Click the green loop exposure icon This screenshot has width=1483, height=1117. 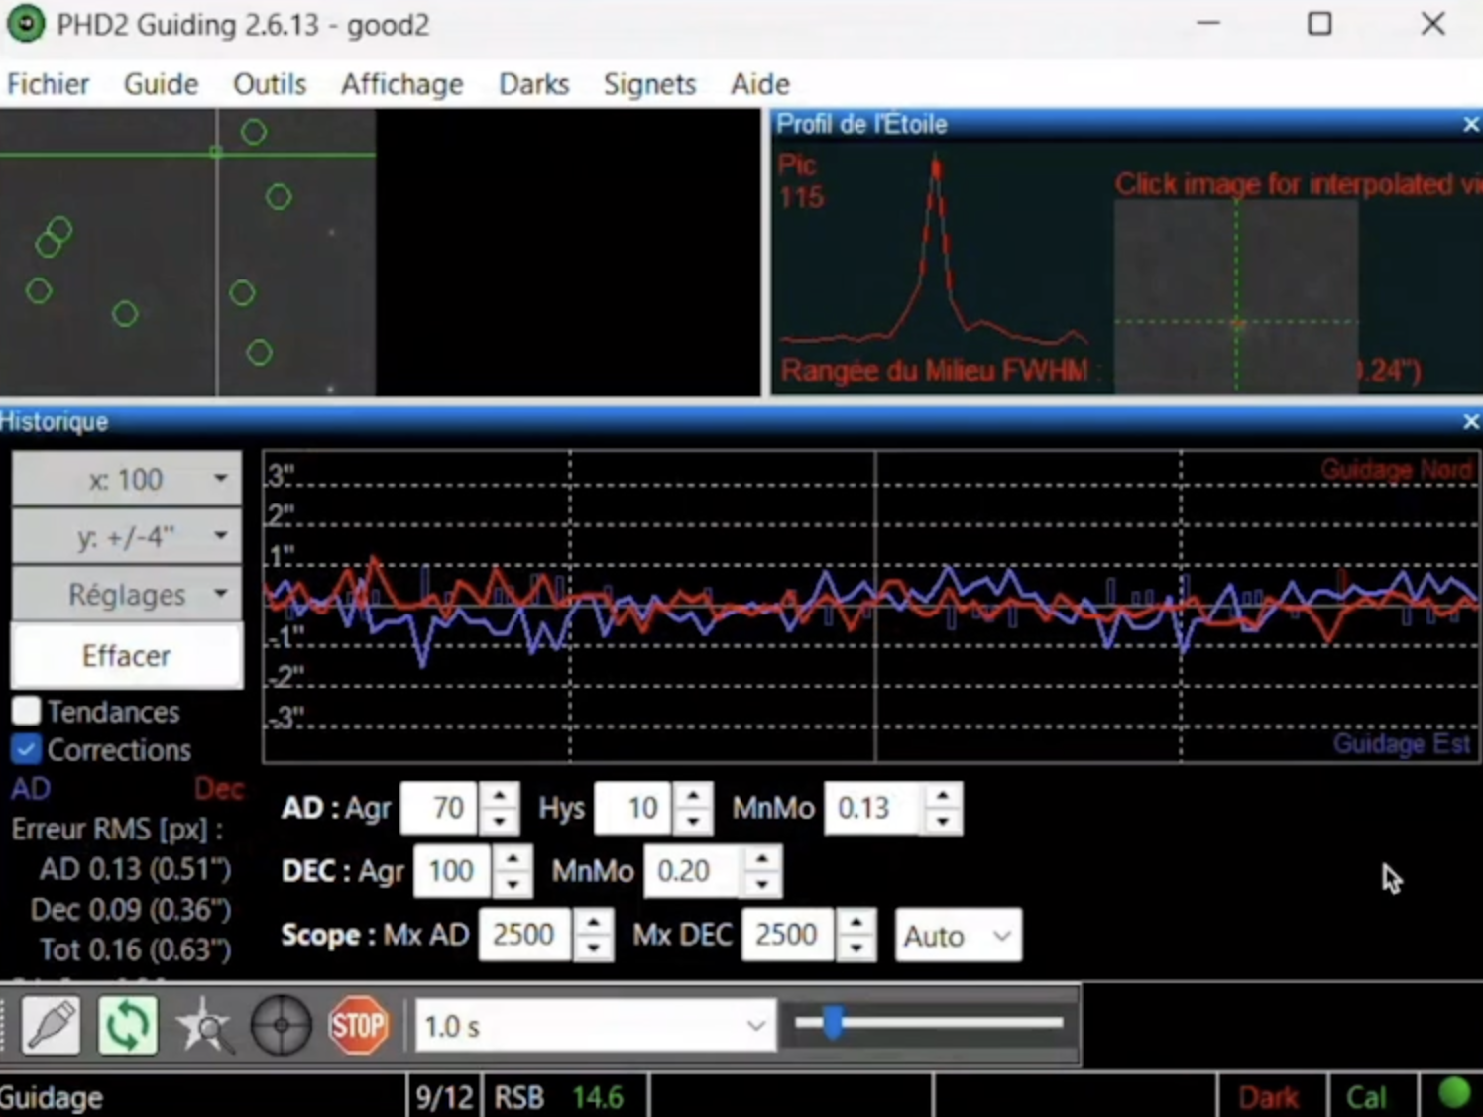pyautogui.click(x=127, y=1026)
